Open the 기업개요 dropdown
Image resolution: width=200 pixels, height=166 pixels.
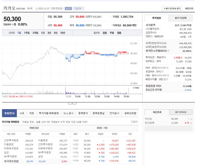(x=78, y=9)
